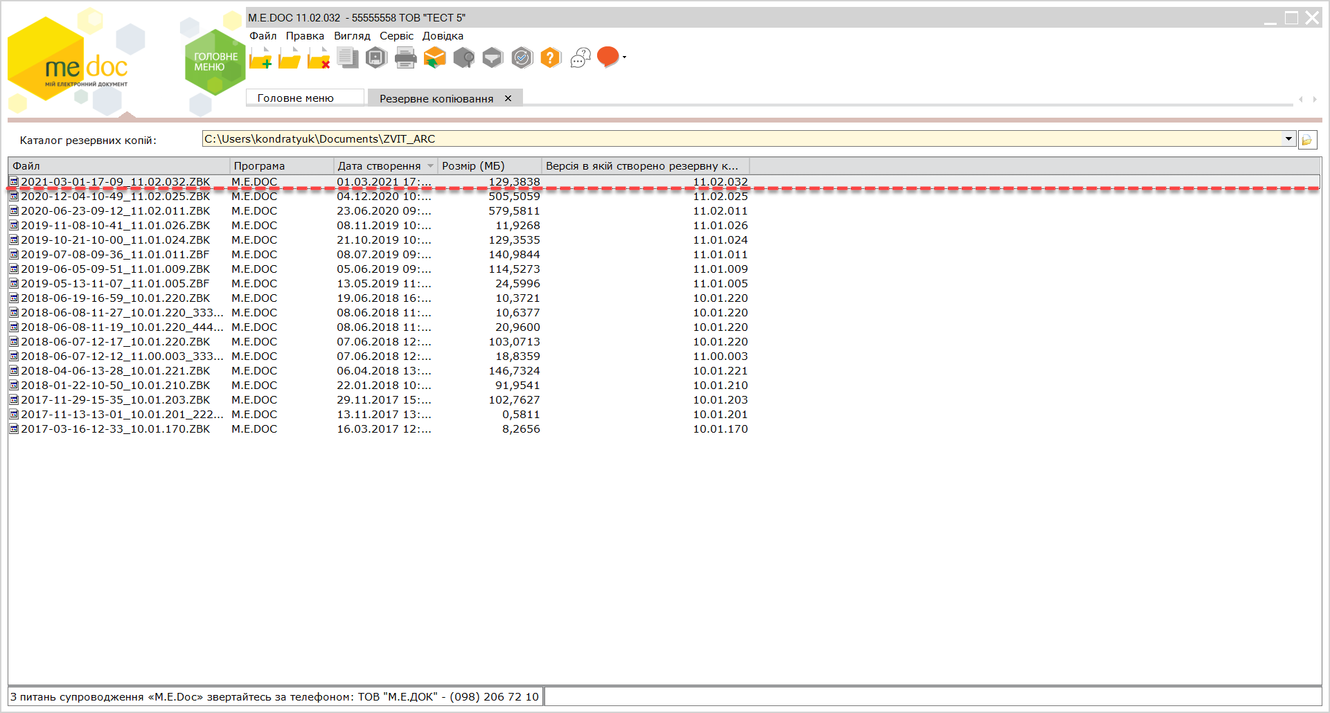
Task: Click the copy documents toolbar icon
Action: point(348,58)
